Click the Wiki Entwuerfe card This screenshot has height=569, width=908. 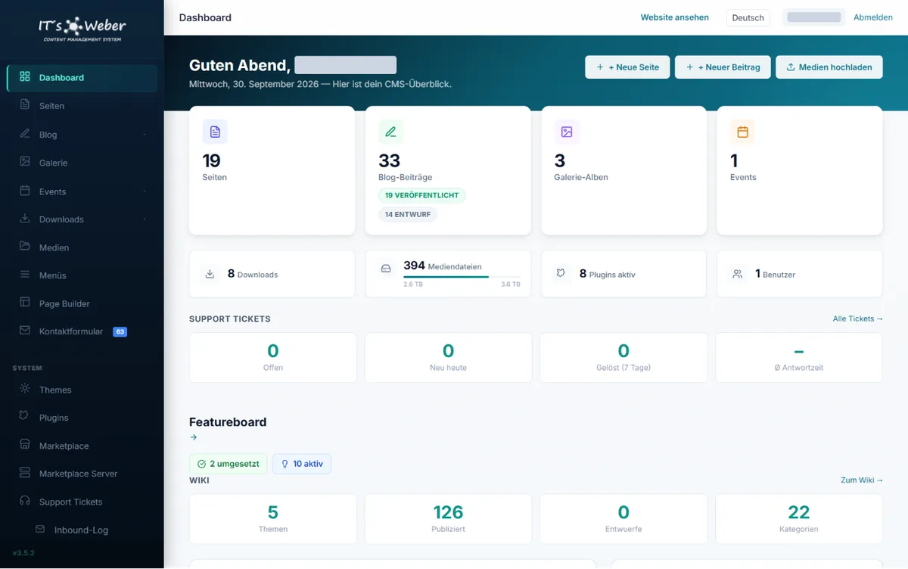(x=623, y=519)
